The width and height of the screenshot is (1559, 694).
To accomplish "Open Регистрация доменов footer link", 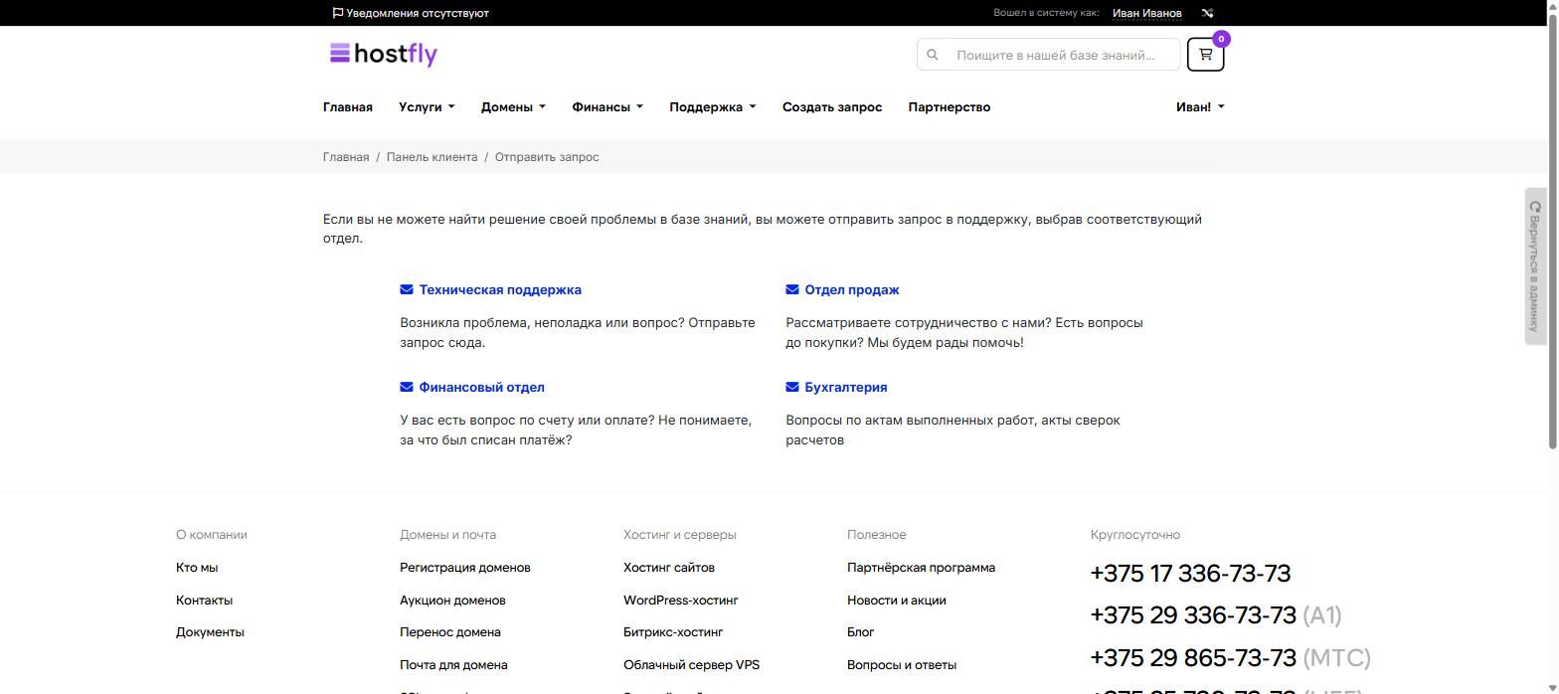I will coord(465,568).
